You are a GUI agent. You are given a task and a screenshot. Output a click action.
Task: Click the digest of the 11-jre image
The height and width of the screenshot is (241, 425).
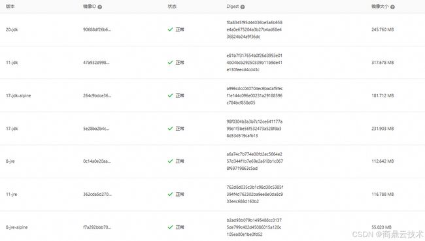(255, 195)
